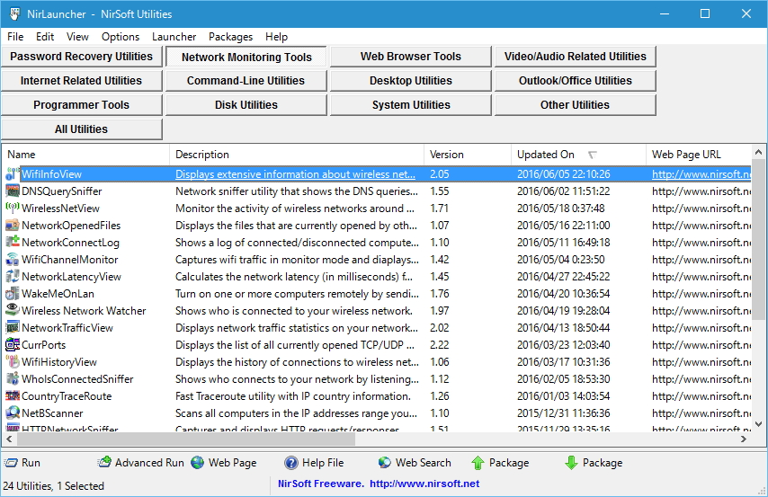The width and height of the screenshot is (768, 497).
Task: Open the Launcher menu
Action: (174, 37)
